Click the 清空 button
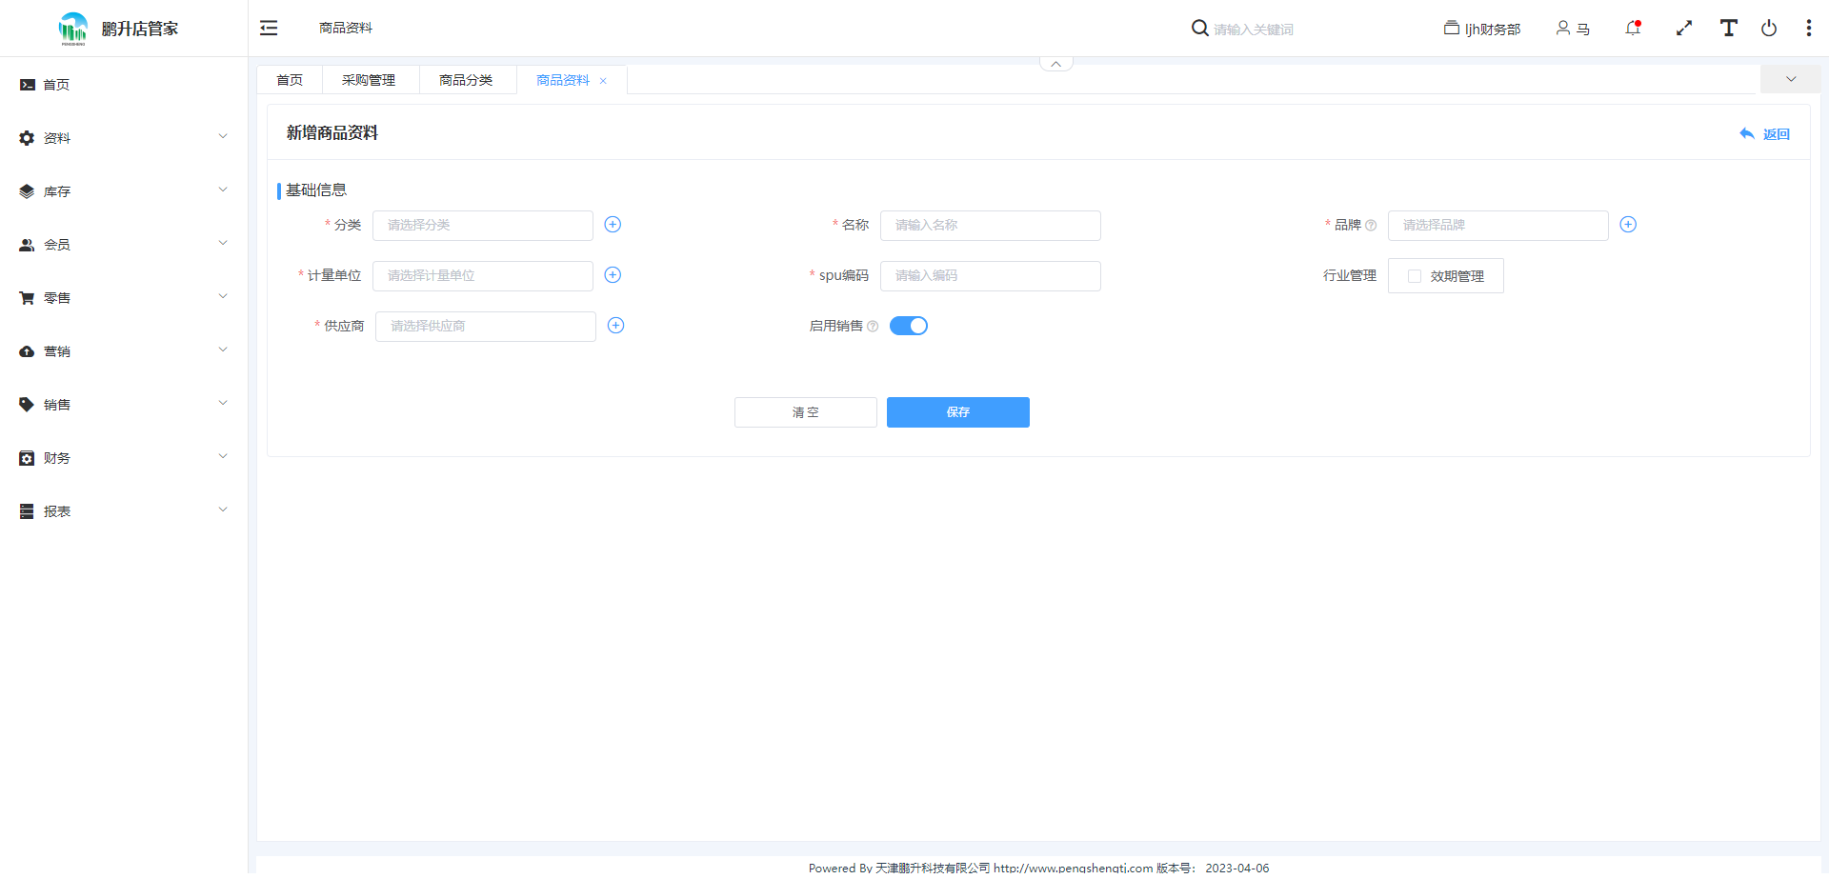The width and height of the screenshot is (1829, 879). pos(806,412)
